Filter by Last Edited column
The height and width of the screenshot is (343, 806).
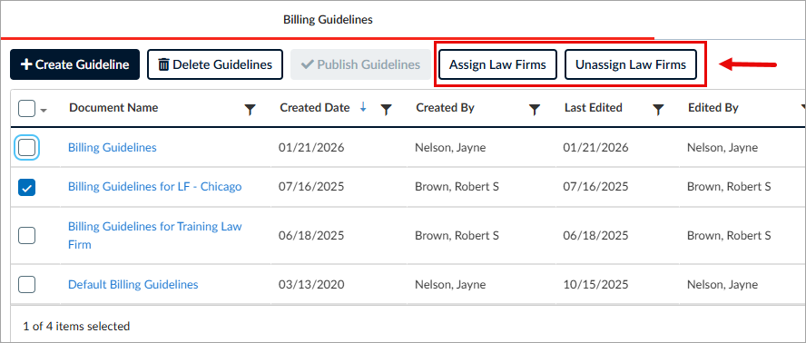tap(658, 109)
